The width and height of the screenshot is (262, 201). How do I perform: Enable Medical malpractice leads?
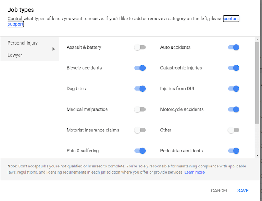[x=140, y=109]
